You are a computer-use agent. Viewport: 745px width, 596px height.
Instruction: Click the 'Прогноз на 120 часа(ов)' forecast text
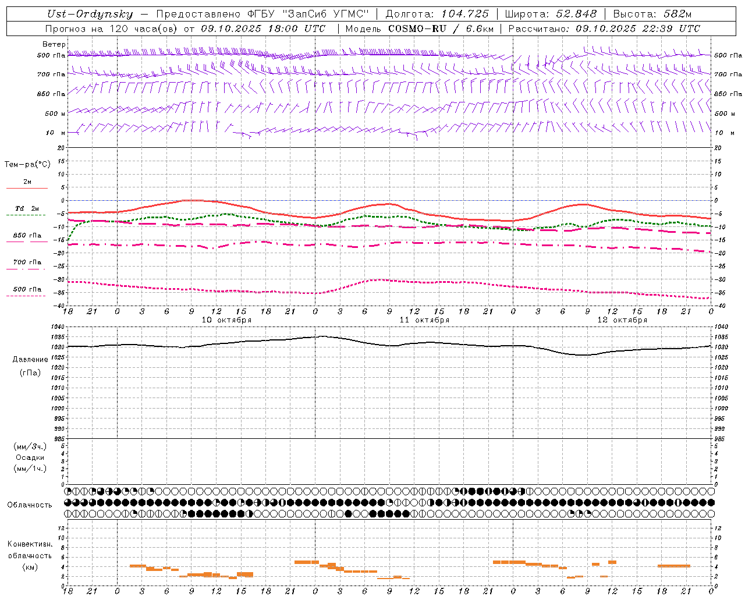coord(112,29)
